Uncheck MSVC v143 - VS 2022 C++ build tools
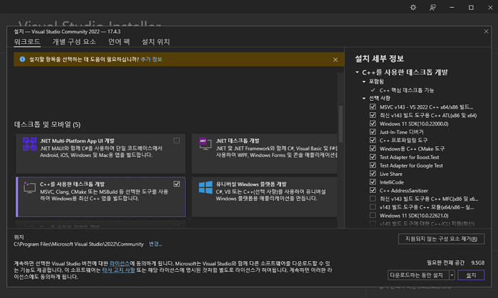Image resolution: width=498 pixels, height=298 pixels. (x=373, y=106)
